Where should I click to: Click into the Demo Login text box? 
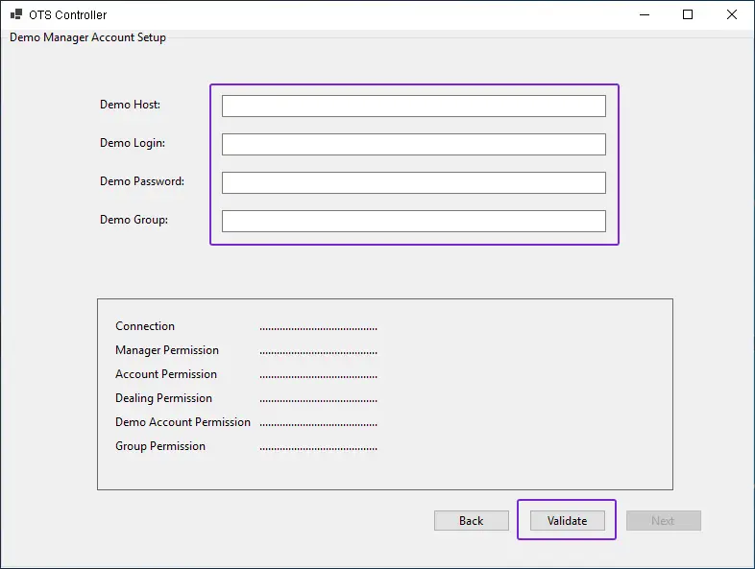[x=413, y=144]
